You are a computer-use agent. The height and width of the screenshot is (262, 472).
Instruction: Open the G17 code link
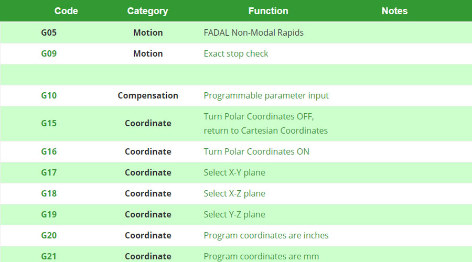[49, 172]
